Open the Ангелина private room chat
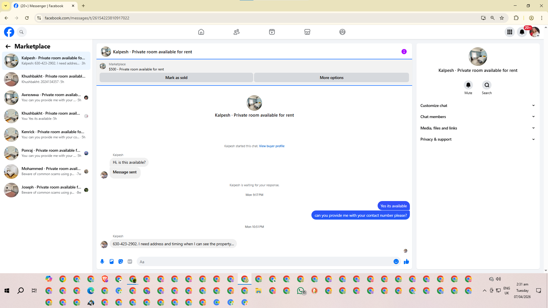Viewport: 548px width, 308px height. coord(46,98)
